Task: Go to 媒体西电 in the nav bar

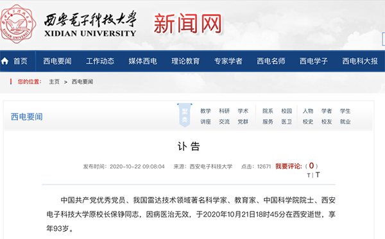Action: [x=142, y=61]
